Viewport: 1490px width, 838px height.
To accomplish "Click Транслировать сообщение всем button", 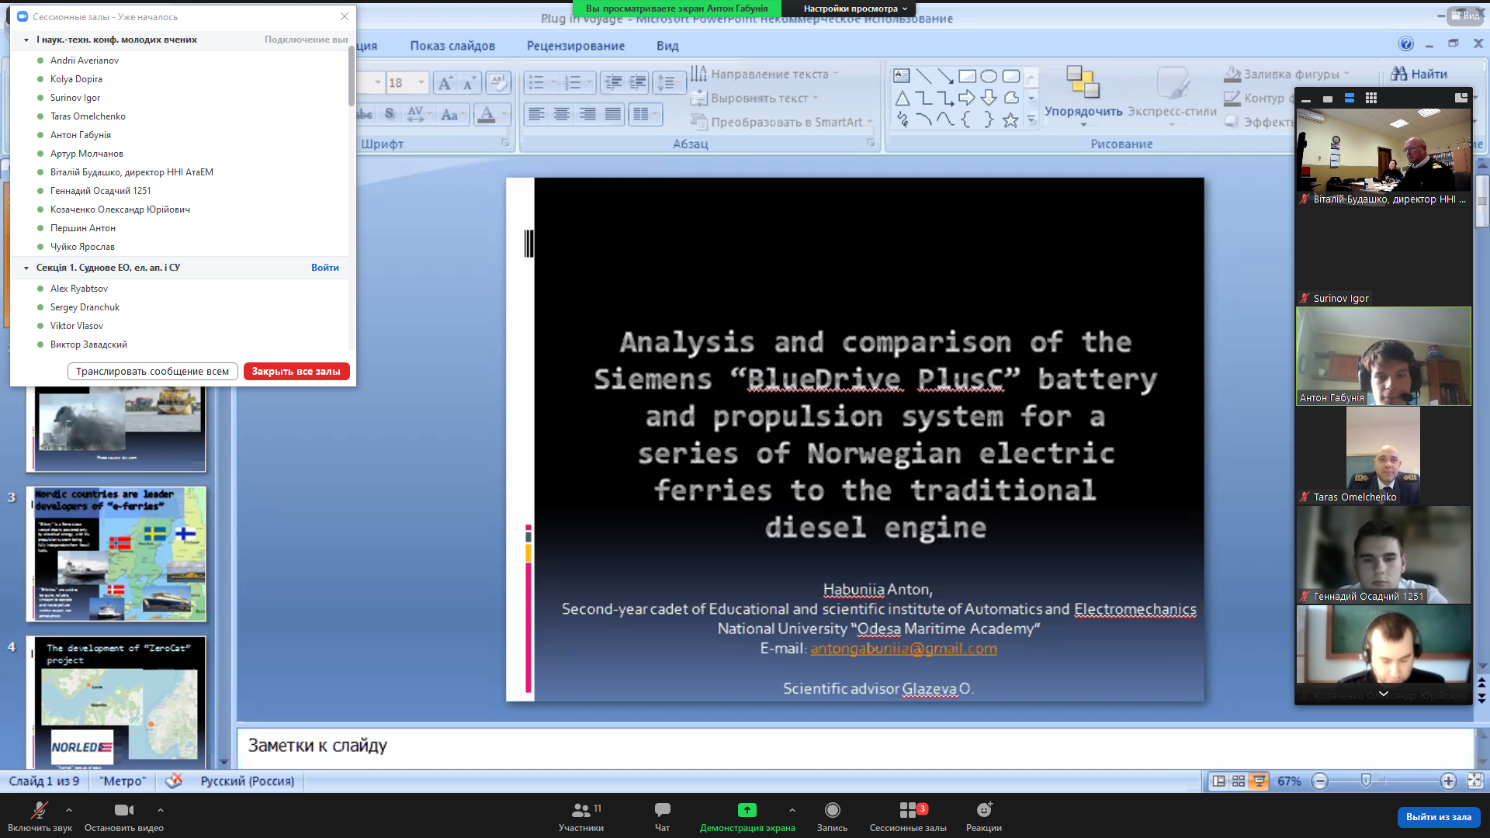I will (x=153, y=372).
